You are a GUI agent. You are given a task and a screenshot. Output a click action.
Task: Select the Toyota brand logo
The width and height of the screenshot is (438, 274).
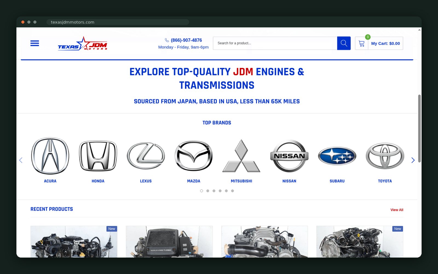tap(385, 156)
